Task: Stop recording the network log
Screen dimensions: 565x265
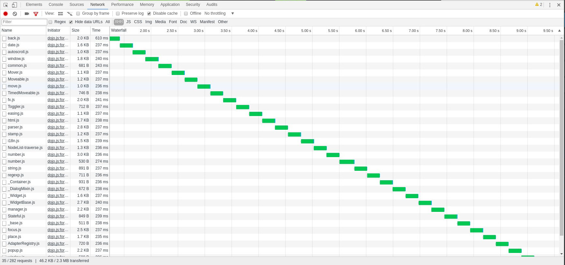Action: 6,14
